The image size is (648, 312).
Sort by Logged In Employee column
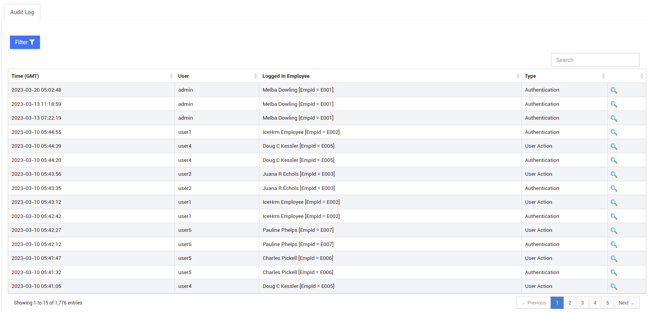[390, 76]
